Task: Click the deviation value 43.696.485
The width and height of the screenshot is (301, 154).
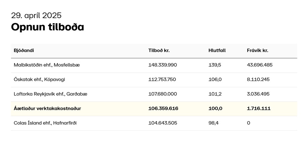Action: pos(260,65)
